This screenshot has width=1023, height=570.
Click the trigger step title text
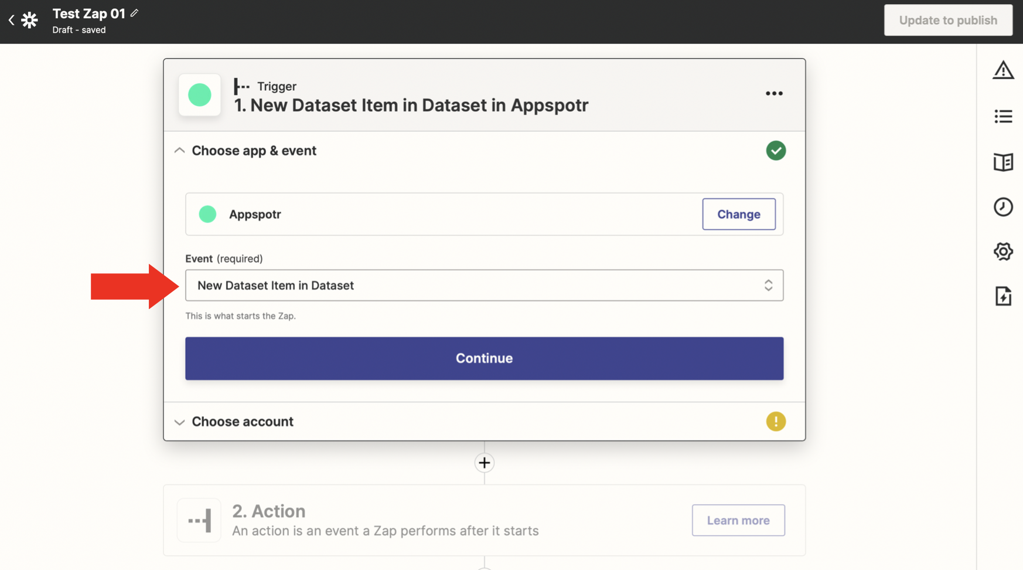[411, 106]
